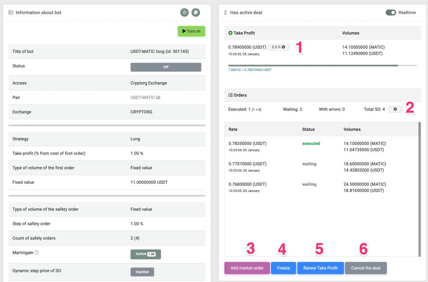Click the Information about bot table icon

click(11, 13)
